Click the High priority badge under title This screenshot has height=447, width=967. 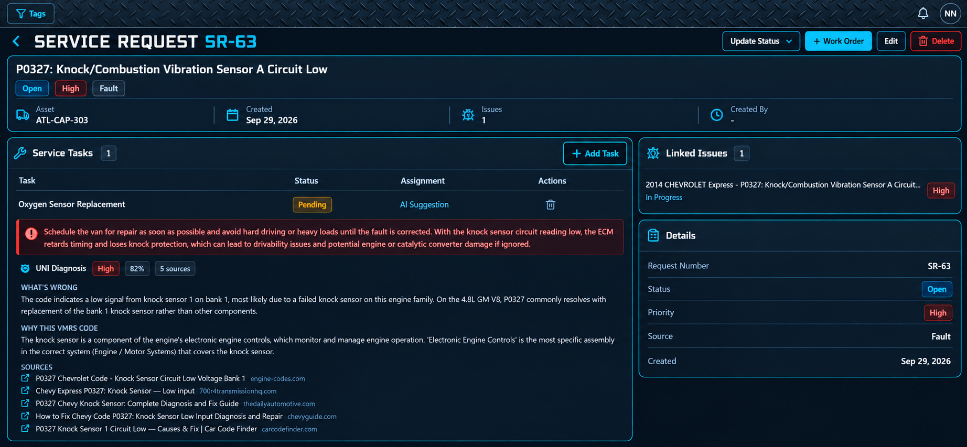point(70,89)
